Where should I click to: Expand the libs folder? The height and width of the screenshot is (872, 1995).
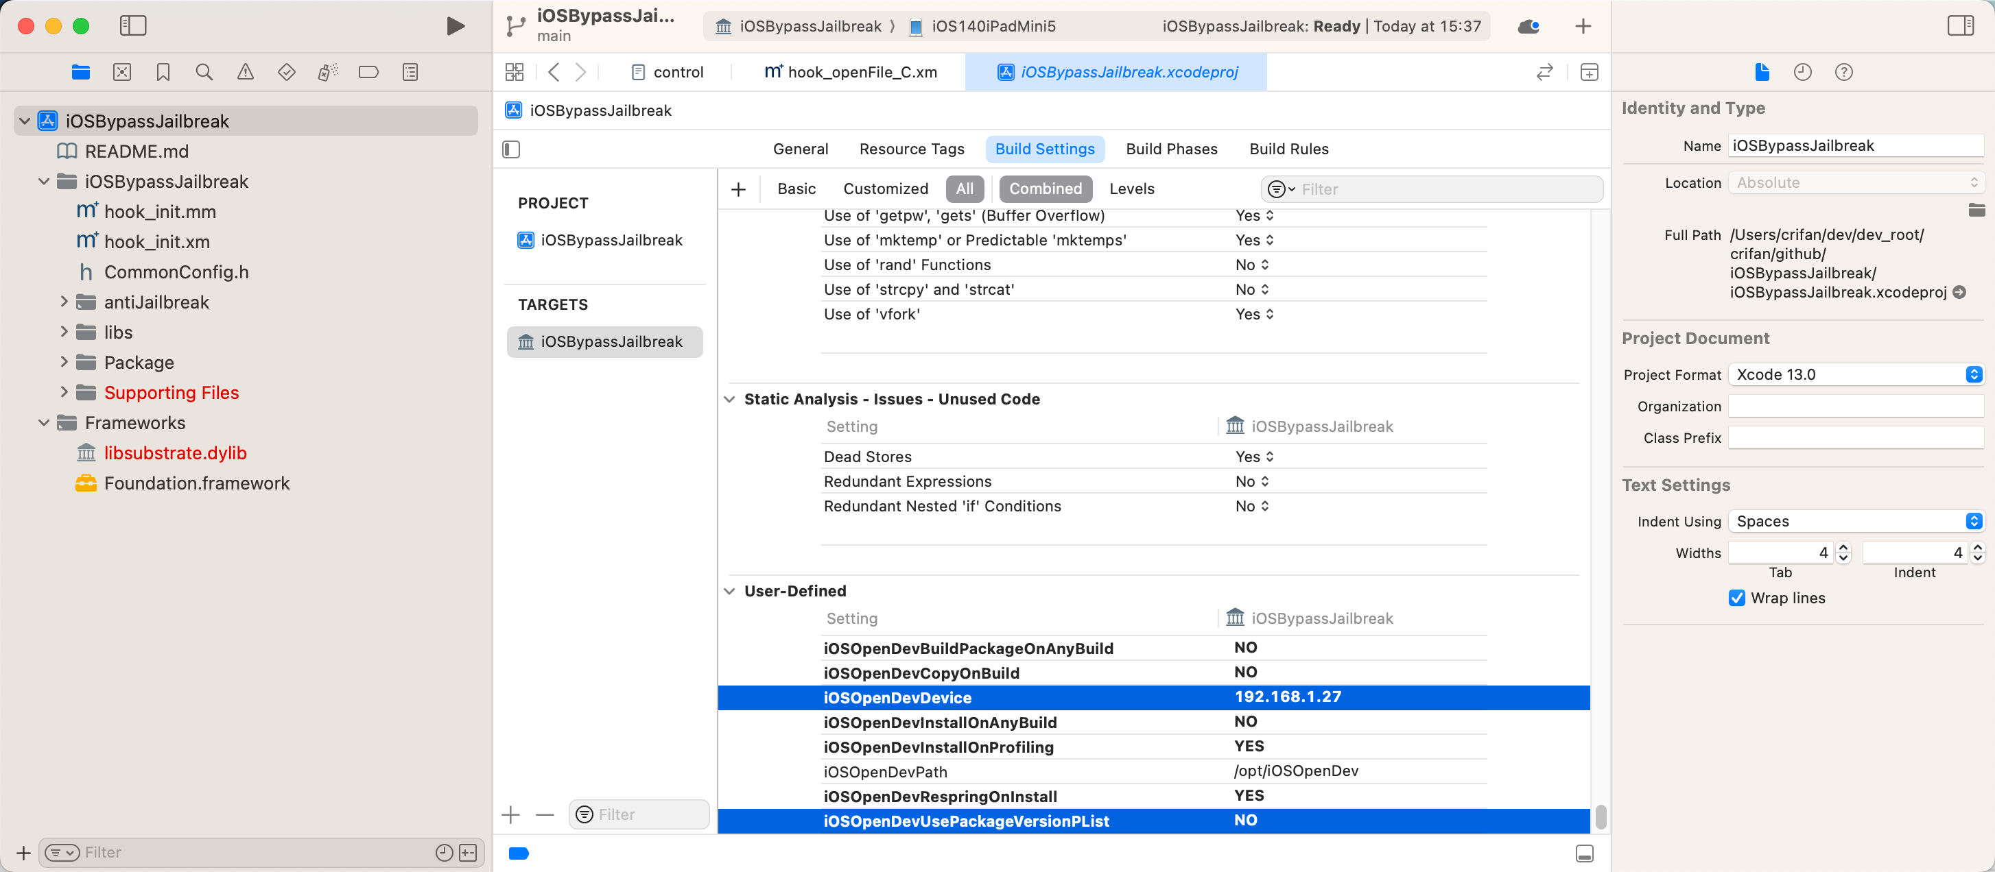point(64,332)
